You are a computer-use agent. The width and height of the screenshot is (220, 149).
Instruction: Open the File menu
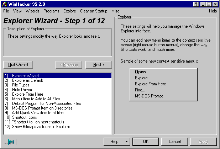[6, 11]
